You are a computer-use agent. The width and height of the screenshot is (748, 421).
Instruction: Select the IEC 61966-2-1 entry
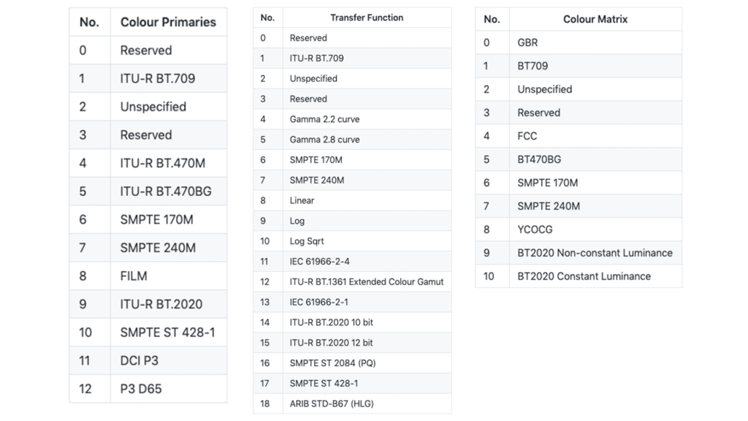pyautogui.click(x=320, y=302)
